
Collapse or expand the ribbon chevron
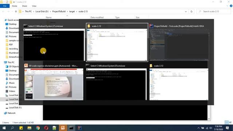[x=227, y=6]
